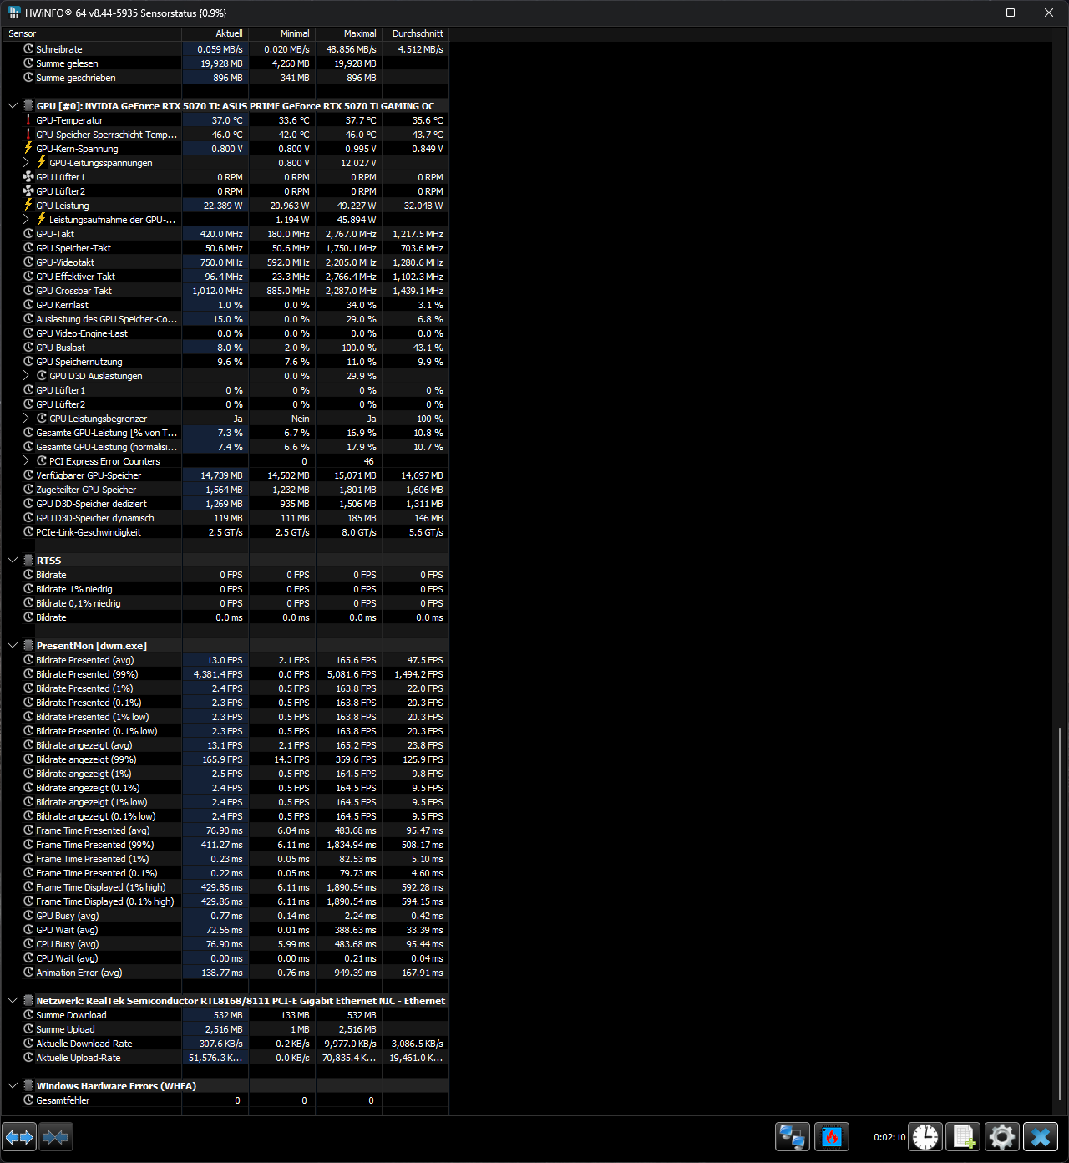1069x1163 pixels.
Task: Click the 22.389 W GPU Leistung value
Action: [223, 206]
